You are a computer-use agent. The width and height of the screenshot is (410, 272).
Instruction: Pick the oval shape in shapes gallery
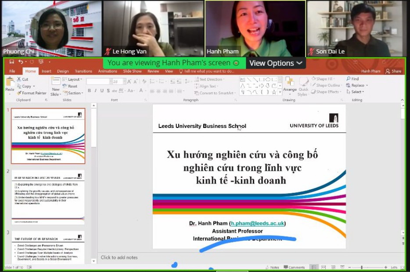click(268, 79)
